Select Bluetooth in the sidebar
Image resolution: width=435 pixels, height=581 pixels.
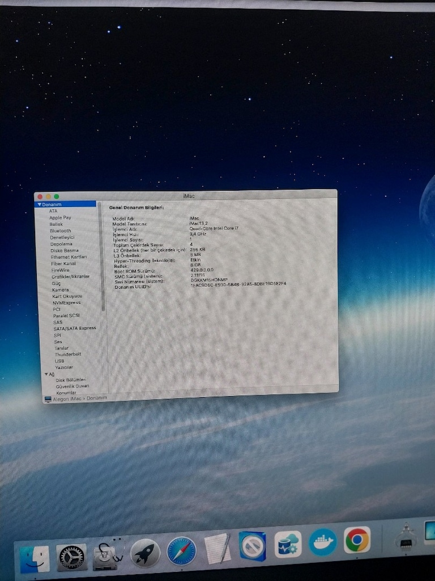click(x=61, y=230)
